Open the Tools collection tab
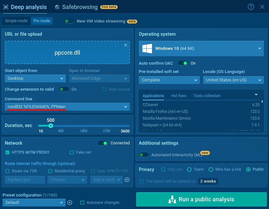The width and height of the screenshot is (269, 209). pos(207,96)
